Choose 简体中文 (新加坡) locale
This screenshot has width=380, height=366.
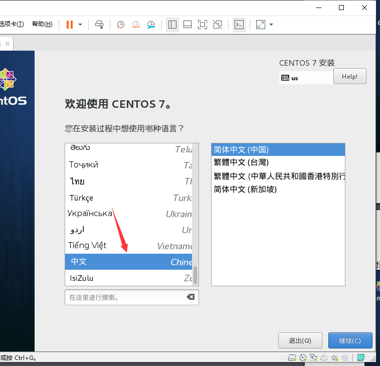click(278, 189)
